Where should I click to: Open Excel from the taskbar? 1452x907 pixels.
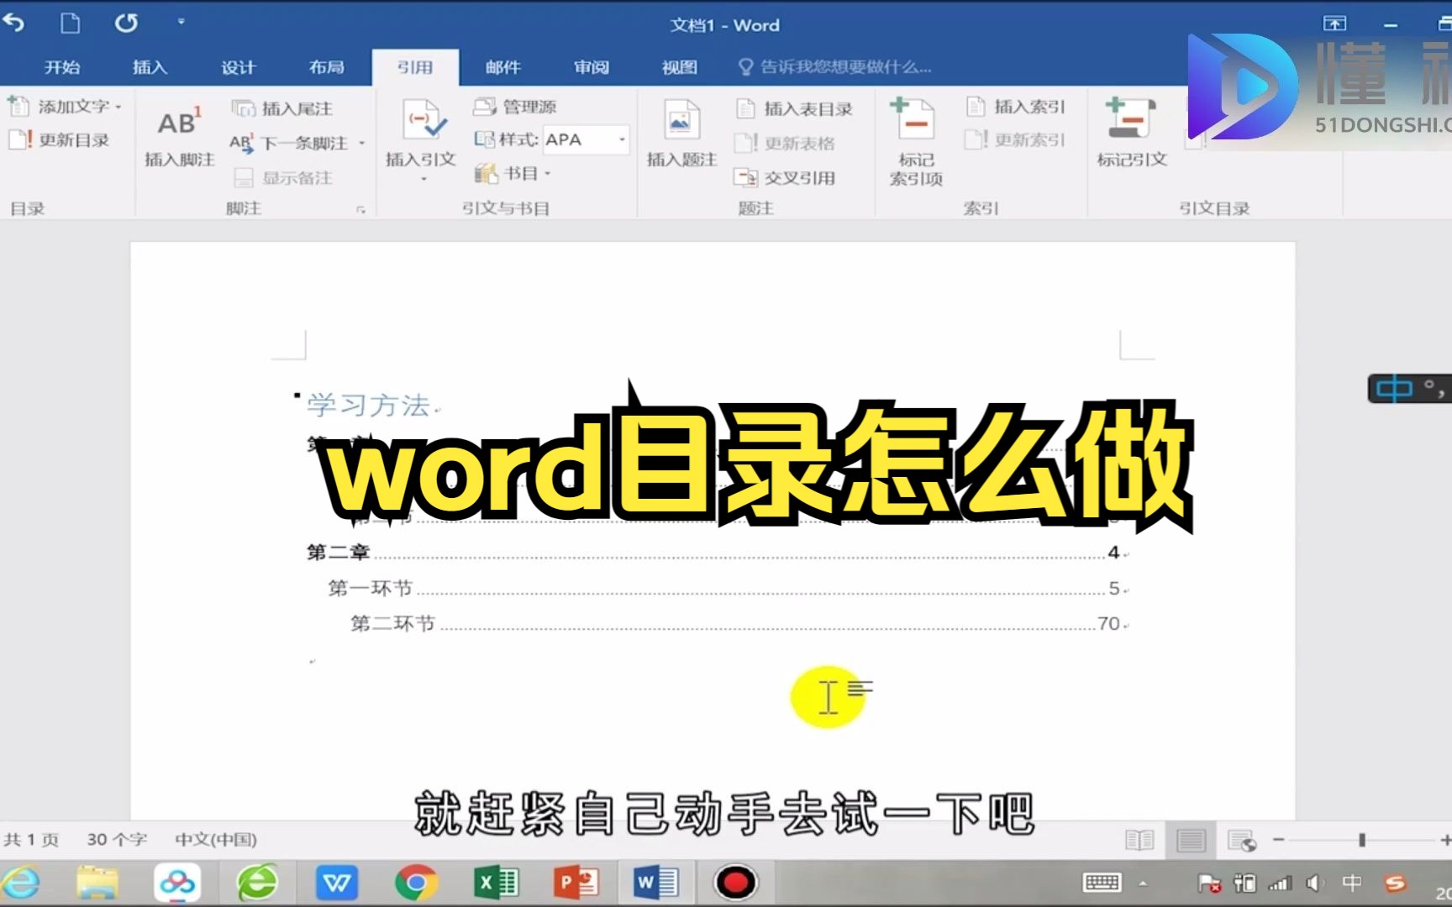pyautogui.click(x=496, y=883)
